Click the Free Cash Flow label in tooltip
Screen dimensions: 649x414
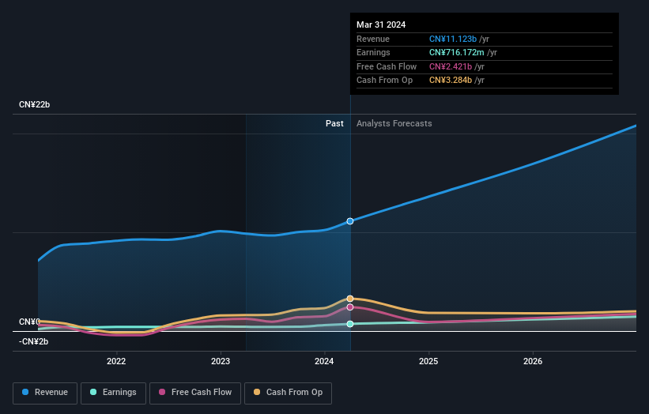[387, 66]
